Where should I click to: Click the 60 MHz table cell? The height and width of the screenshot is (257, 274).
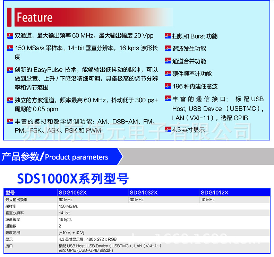(66, 200)
